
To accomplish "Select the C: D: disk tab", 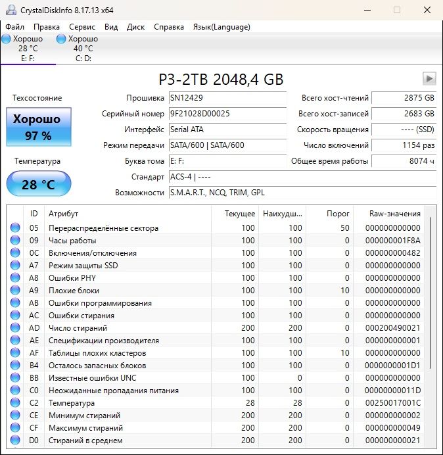I will point(83,49).
